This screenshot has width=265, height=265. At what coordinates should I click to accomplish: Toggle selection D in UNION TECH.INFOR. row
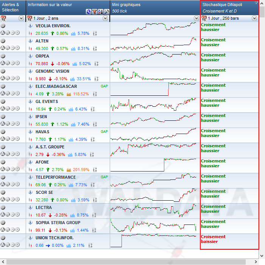tap(17, 245)
